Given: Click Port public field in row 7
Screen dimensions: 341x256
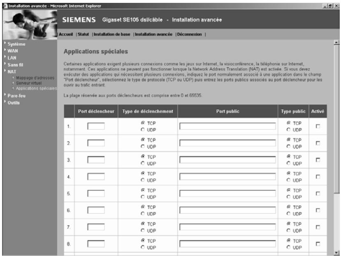Looking at the screenshot, I should pyautogui.click(x=227, y=227).
